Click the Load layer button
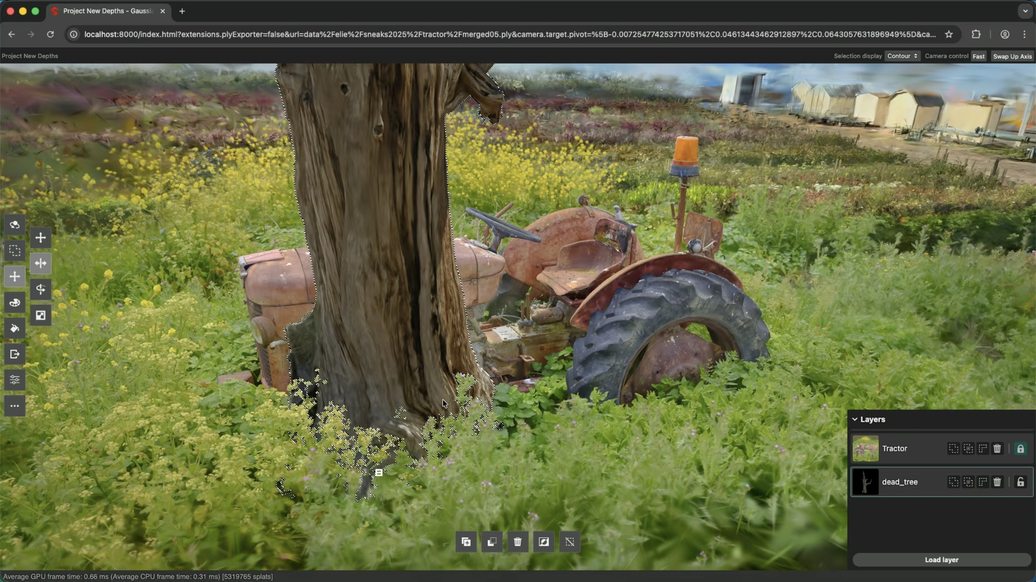1036x582 pixels. point(941,559)
